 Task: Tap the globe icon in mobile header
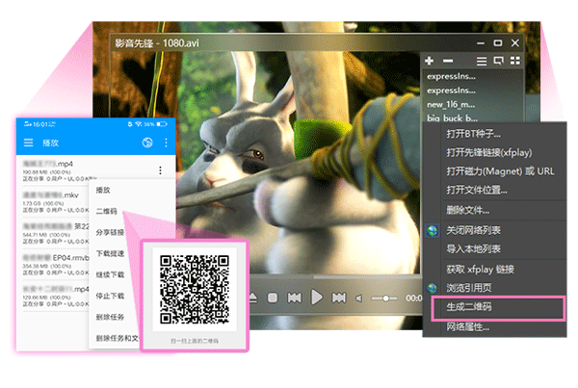(x=147, y=142)
